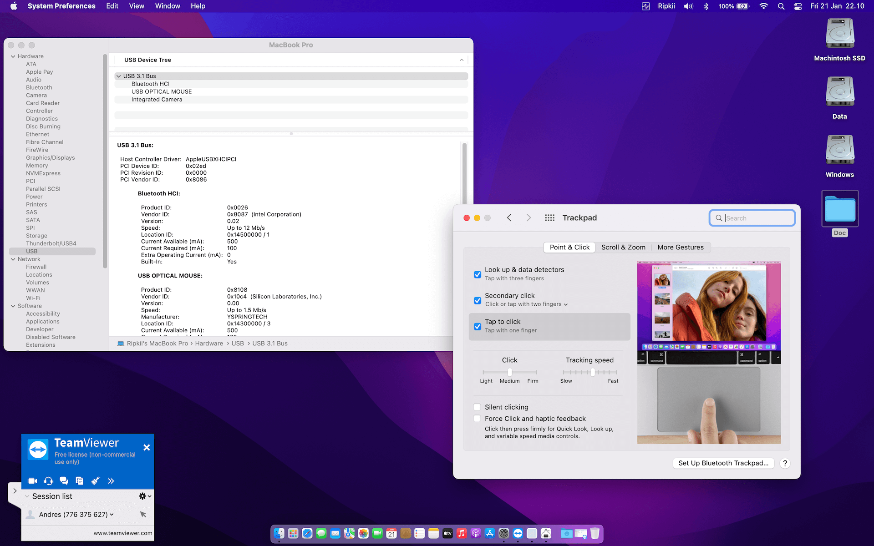Viewport: 874px width, 546px height.
Task: Open the TeamViewer chat icon
Action: [64, 481]
